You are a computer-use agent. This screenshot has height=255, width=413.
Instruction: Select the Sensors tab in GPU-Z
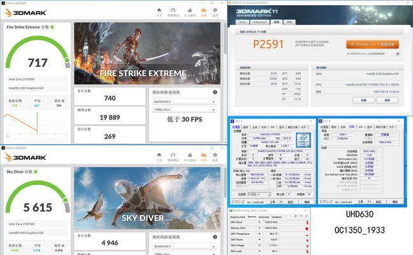(252, 217)
